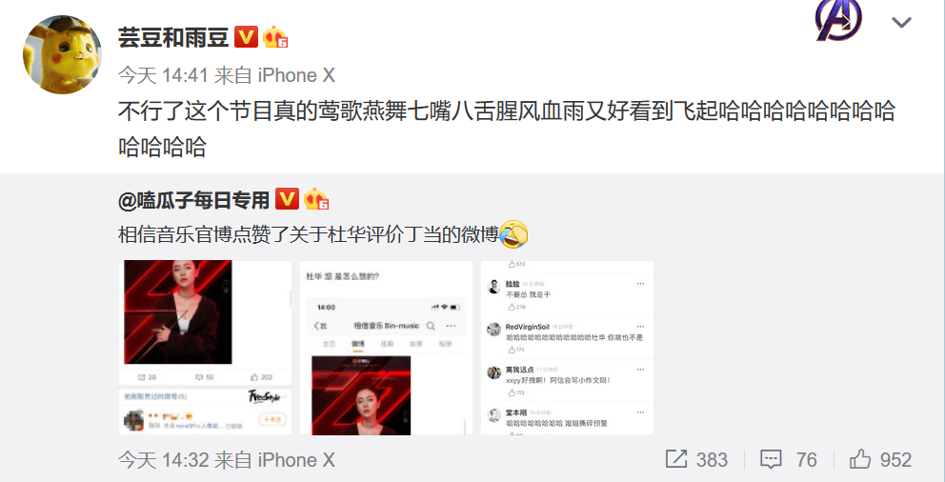Repost the post using share icon 383
945x482 pixels.
click(696, 460)
